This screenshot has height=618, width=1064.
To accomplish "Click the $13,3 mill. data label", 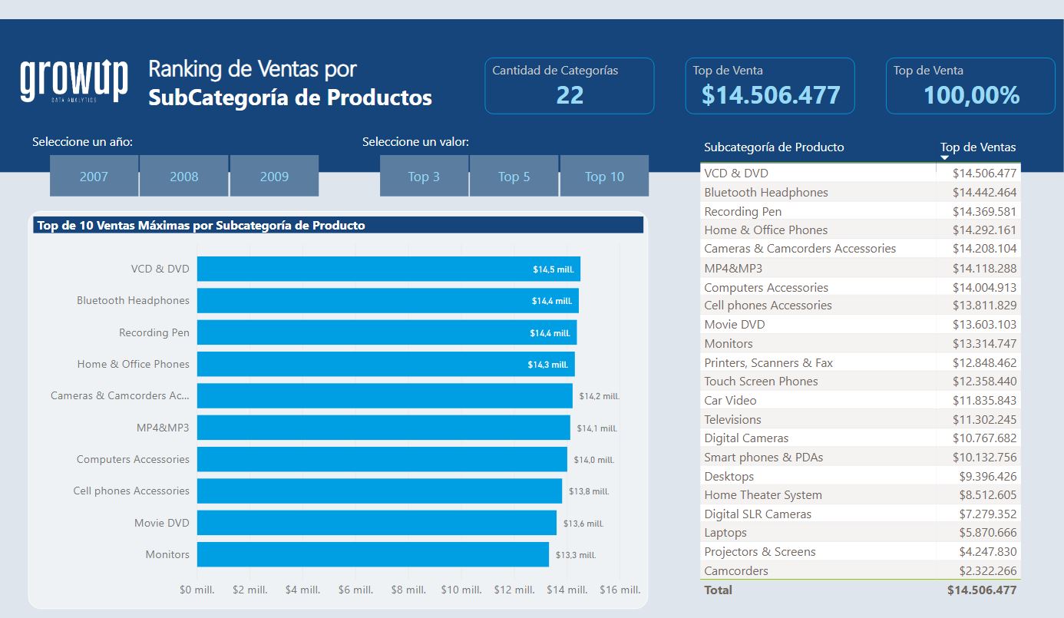I will (x=576, y=555).
